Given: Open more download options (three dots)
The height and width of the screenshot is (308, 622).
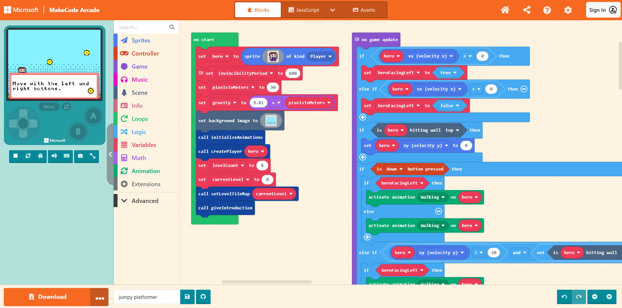Looking at the screenshot, I should tap(100, 297).
